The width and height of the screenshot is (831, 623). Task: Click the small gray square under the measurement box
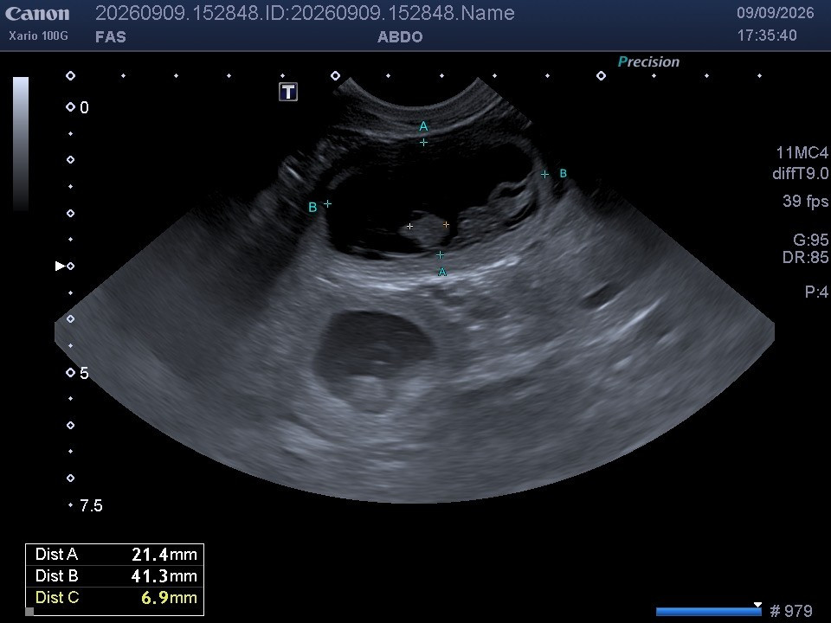29,612
